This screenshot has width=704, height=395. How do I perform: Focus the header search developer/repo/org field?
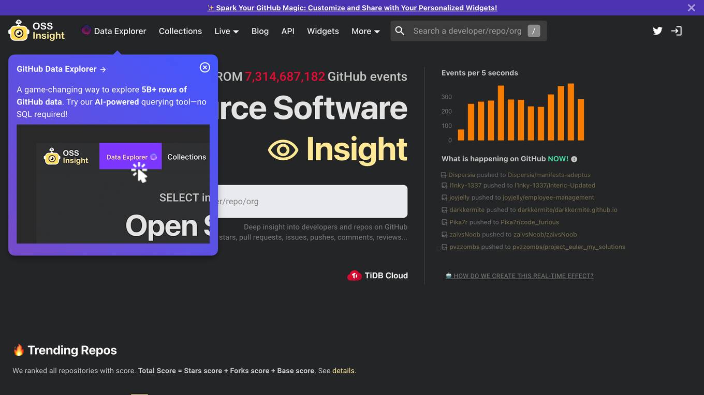coord(467,31)
